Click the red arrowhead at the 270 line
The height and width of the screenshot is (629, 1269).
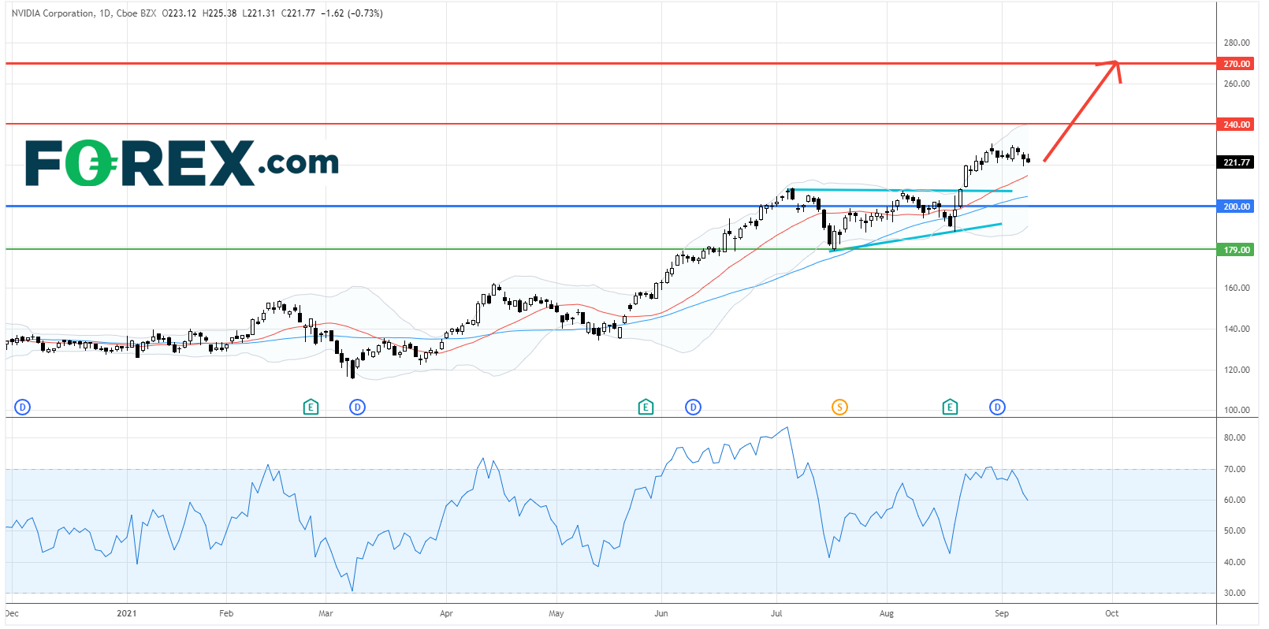pyautogui.click(x=1114, y=64)
